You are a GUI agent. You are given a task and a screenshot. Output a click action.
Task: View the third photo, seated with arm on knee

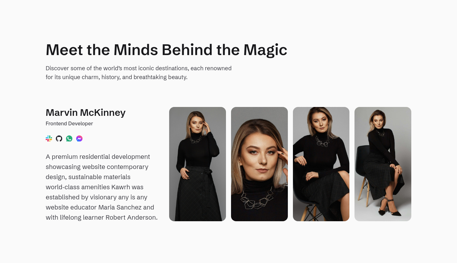321,164
